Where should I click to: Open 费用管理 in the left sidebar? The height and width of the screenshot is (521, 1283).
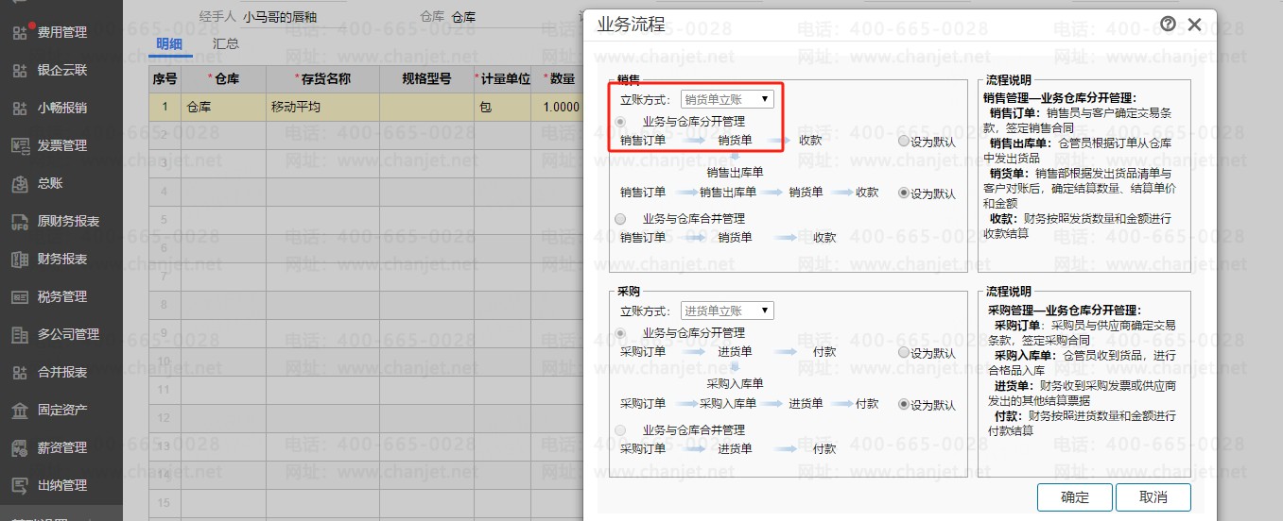61,32
